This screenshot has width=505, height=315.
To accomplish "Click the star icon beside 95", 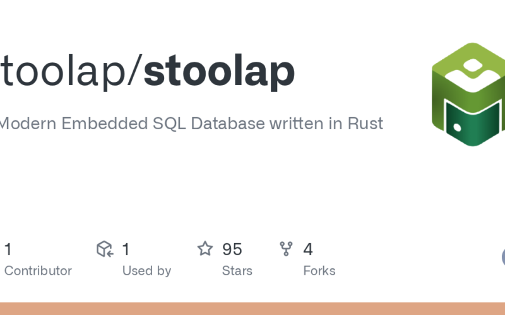I will click(x=205, y=249).
